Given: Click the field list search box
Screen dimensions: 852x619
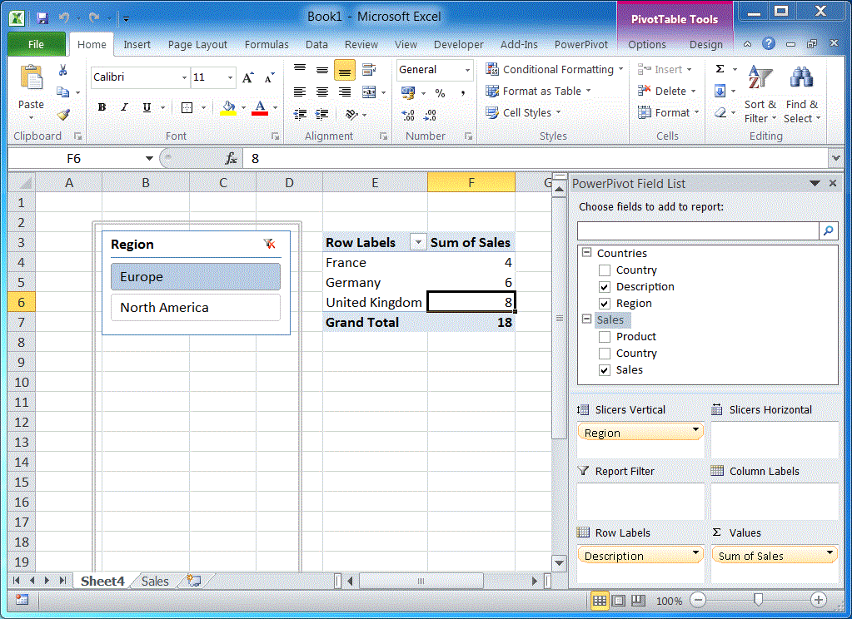Looking at the screenshot, I should pyautogui.click(x=698, y=230).
